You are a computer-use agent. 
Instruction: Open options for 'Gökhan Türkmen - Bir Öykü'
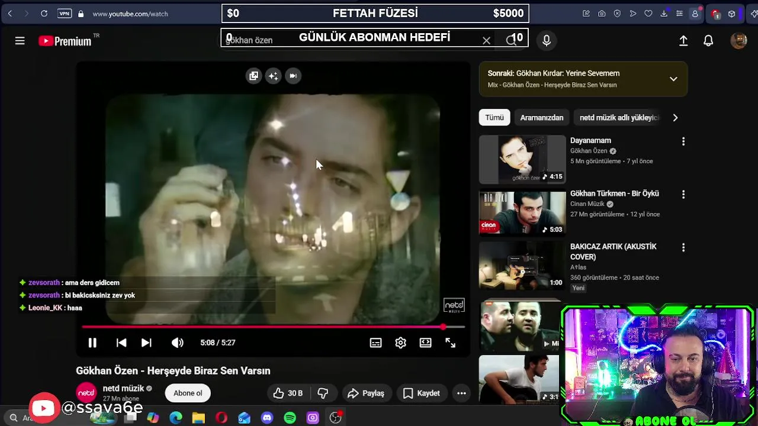(x=683, y=194)
